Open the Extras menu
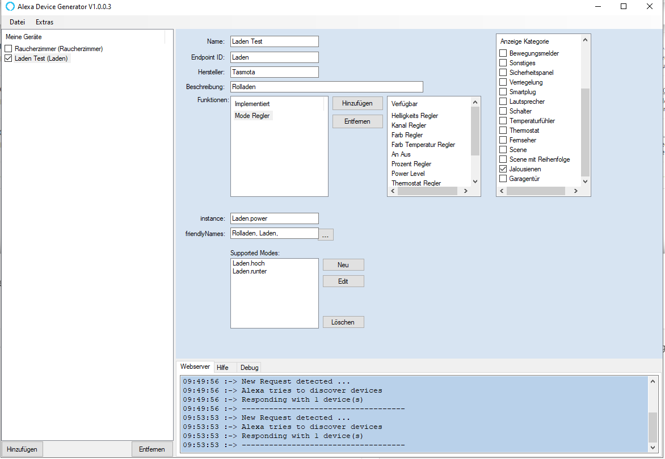The image size is (665, 459). (44, 22)
